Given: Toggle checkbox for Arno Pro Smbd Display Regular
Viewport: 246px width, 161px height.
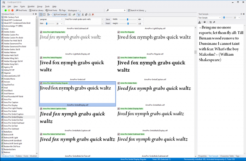Looking at the screenshot, I should (41, 83).
